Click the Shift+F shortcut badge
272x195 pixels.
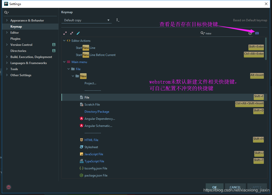coord(259,97)
